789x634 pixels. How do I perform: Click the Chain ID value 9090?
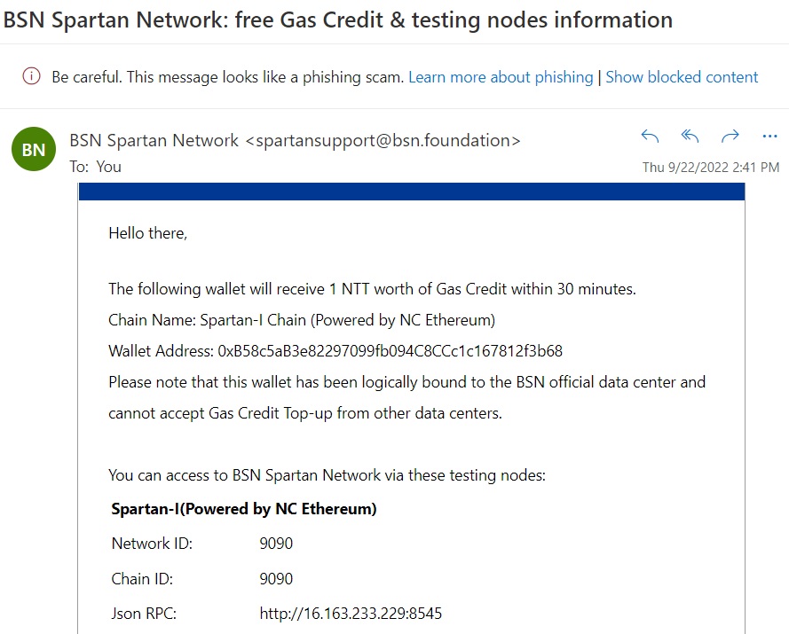(276, 579)
